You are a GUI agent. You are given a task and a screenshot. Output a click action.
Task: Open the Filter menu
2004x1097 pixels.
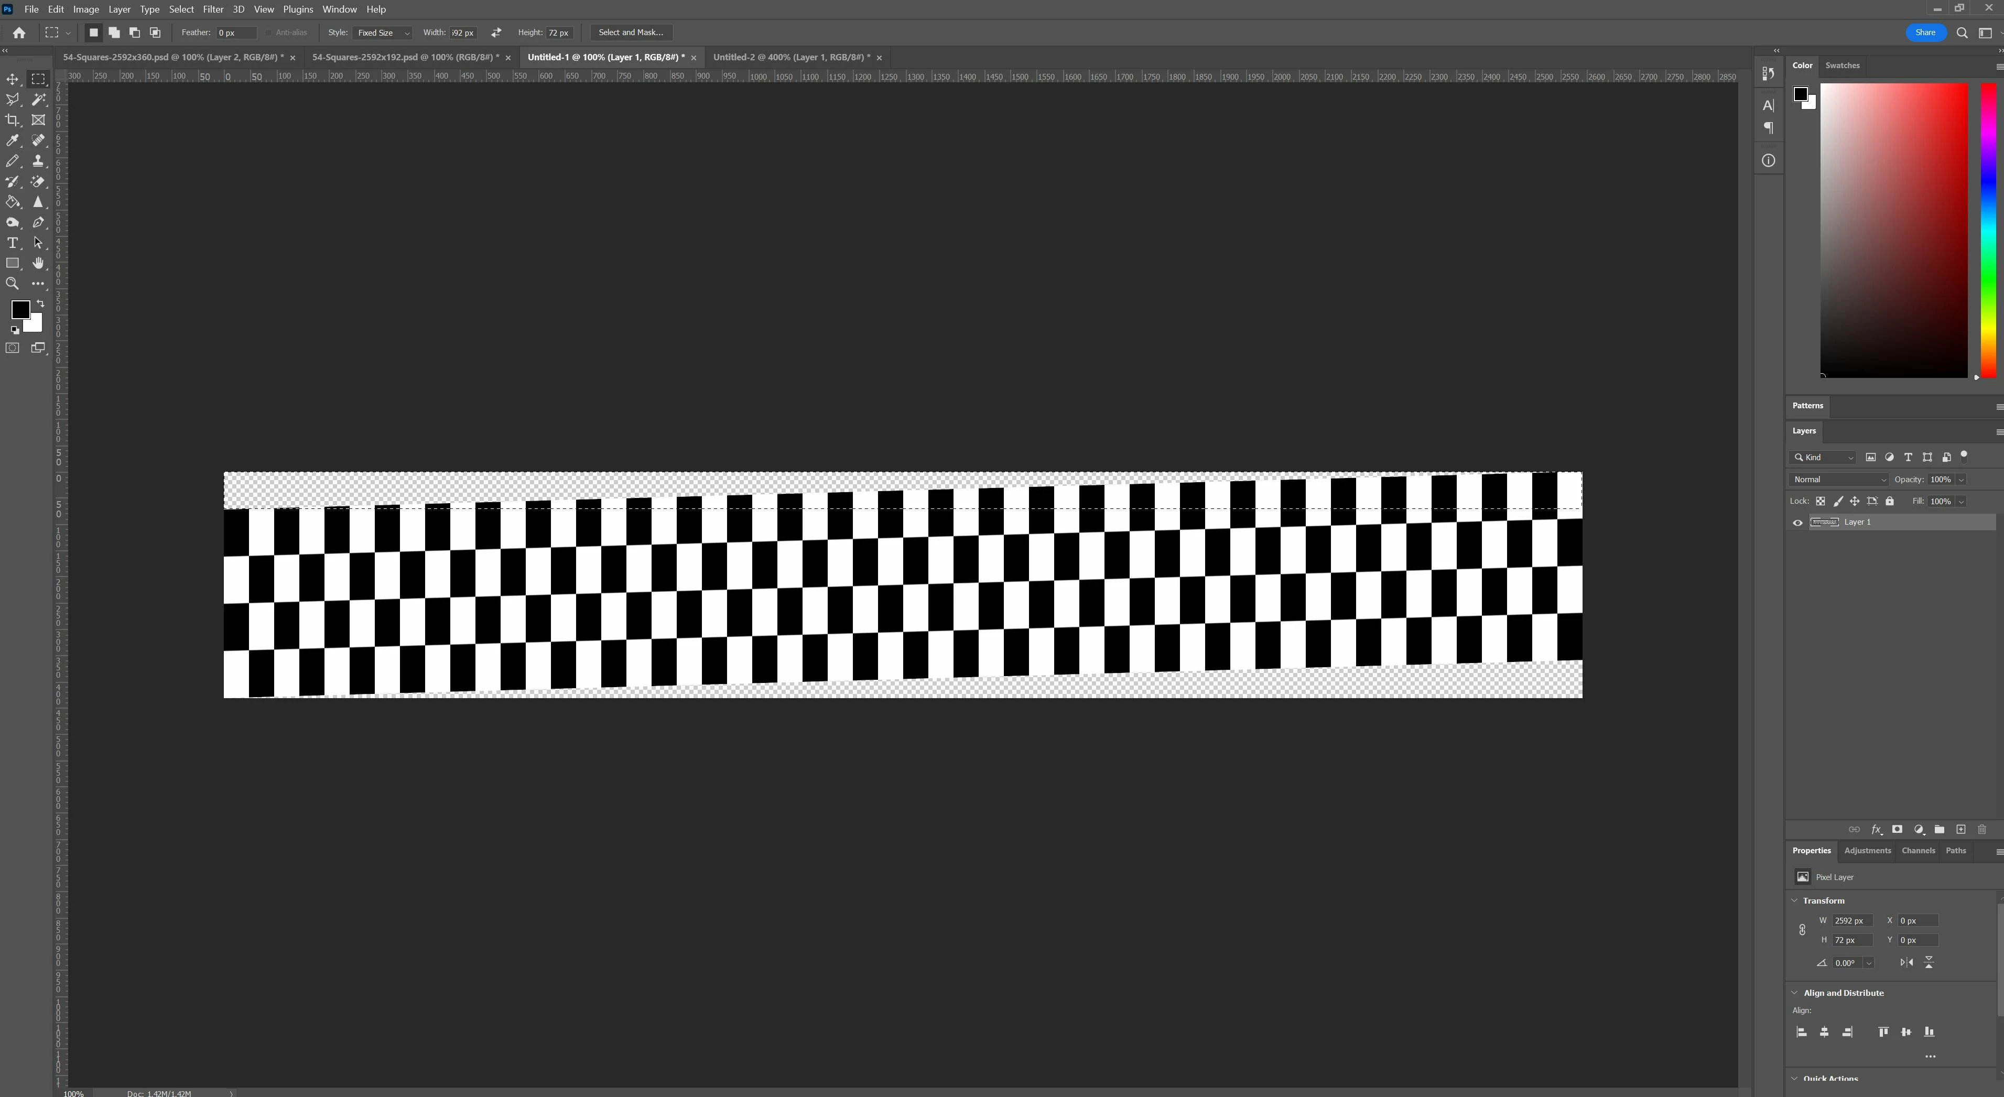(x=212, y=9)
